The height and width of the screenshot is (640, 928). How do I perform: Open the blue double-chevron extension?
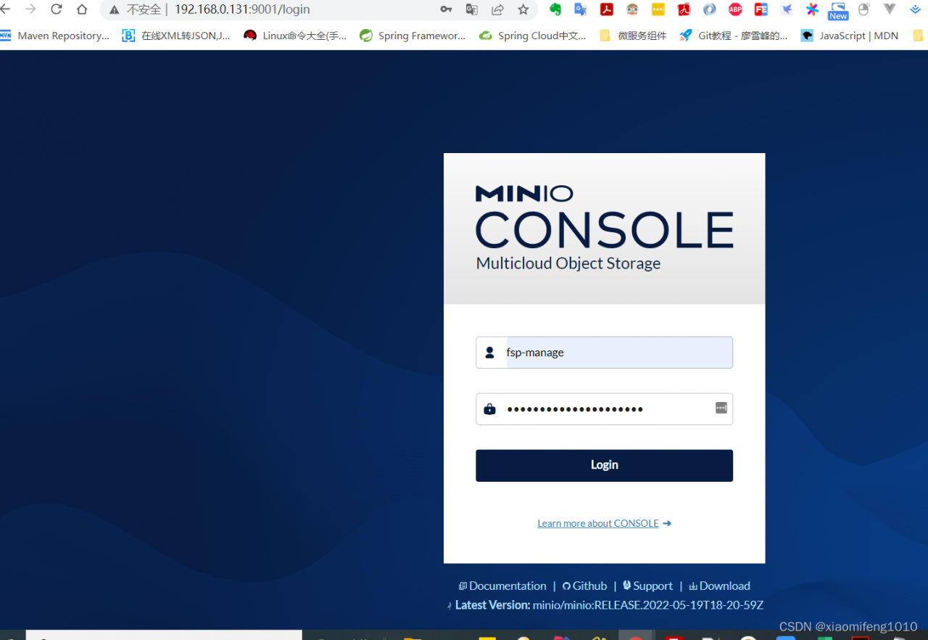916,9
